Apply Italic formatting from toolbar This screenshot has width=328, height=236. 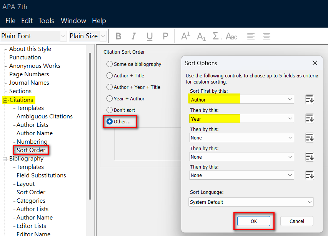133,36
